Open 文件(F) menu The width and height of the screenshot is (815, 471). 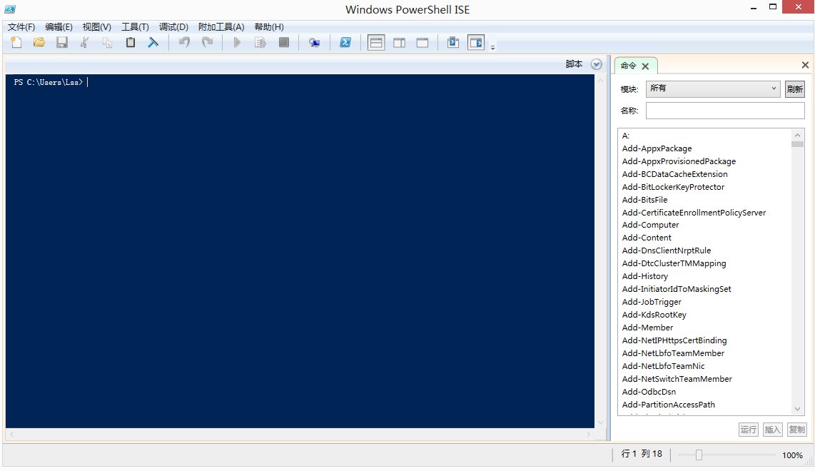pos(21,27)
